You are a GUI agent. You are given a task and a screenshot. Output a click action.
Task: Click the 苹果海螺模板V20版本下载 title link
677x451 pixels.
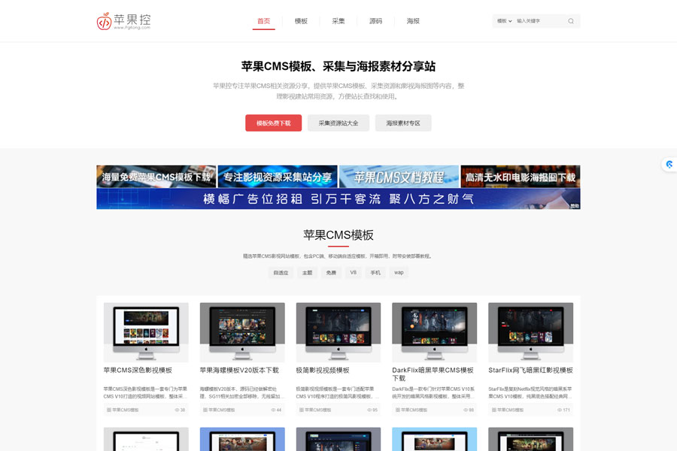239,371
